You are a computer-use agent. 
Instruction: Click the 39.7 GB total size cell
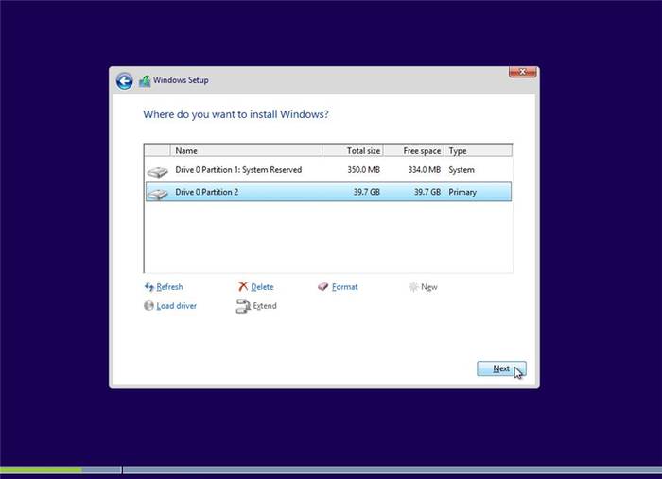click(367, 192)
